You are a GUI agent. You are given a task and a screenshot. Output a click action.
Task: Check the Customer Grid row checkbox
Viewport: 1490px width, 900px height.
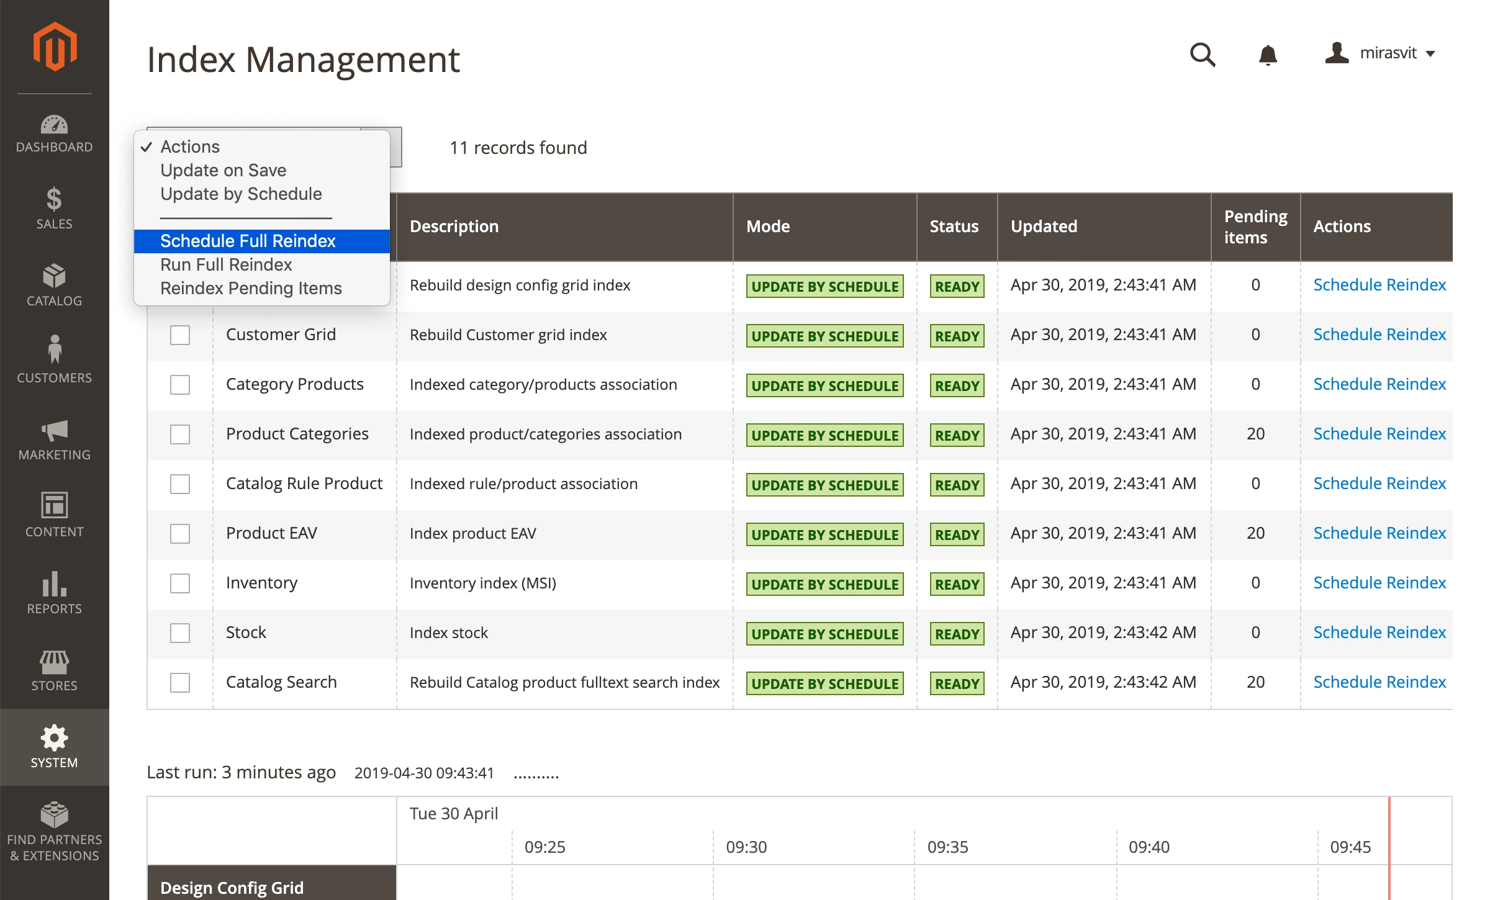tap(179, 335)
